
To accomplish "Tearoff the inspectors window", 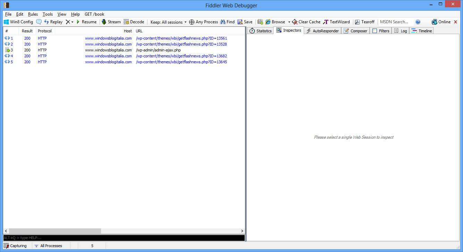I will pyautogui.click(x=365, y=22).
